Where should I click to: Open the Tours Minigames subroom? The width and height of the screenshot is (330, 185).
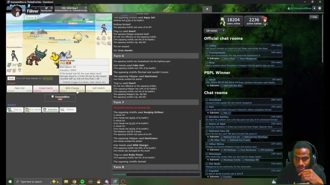(246, 59)
